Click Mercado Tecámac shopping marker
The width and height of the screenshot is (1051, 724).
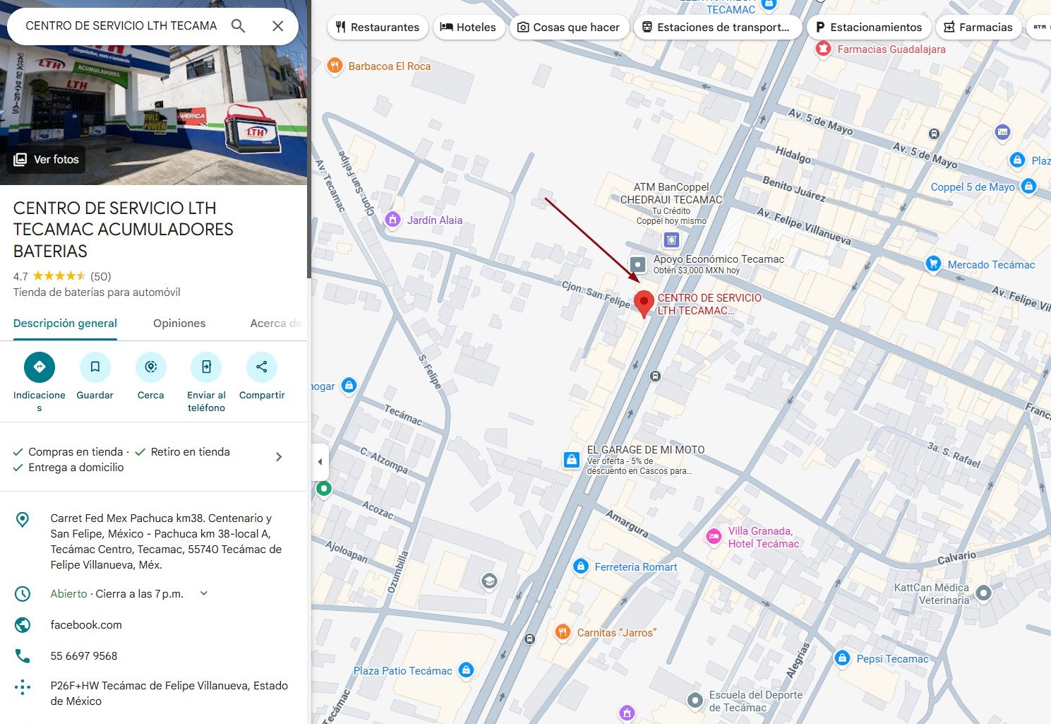click(933, 264)
